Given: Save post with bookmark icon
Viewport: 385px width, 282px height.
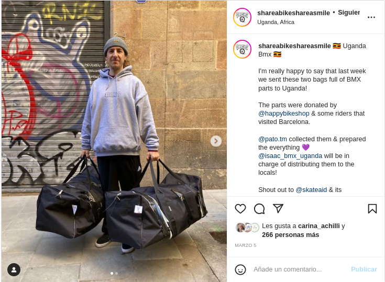Looking at the screenshot, I should (x=372, y=209).
